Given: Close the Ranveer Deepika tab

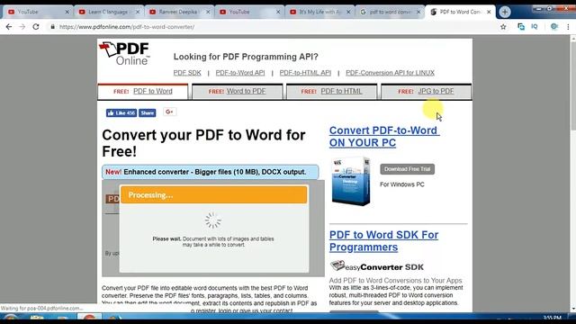Looking at the screenshot, I should (208, 12).
